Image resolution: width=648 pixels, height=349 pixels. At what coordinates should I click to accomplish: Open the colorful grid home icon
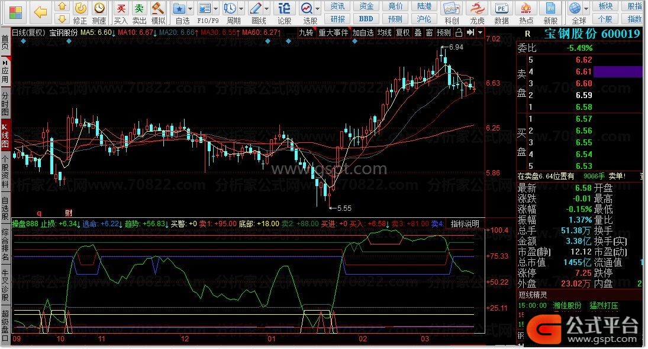[x=16, y=12]
